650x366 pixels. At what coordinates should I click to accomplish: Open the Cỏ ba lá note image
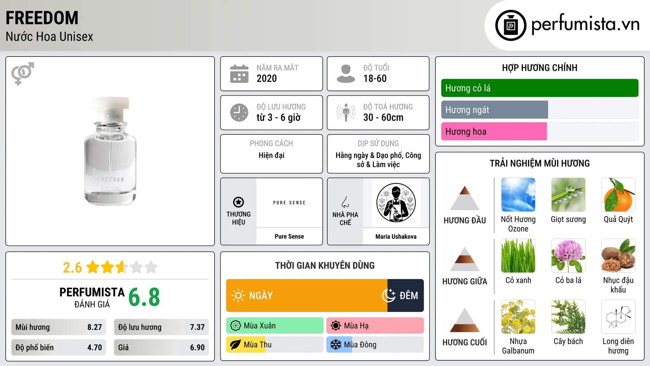[568, 256]
